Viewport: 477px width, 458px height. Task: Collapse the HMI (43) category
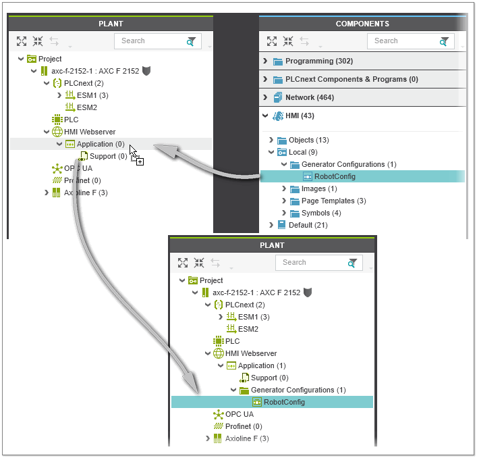[x=265, y=116]
